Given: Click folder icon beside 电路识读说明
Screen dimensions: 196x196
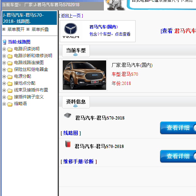Looking at the screenshot, I should click(10, 49).
